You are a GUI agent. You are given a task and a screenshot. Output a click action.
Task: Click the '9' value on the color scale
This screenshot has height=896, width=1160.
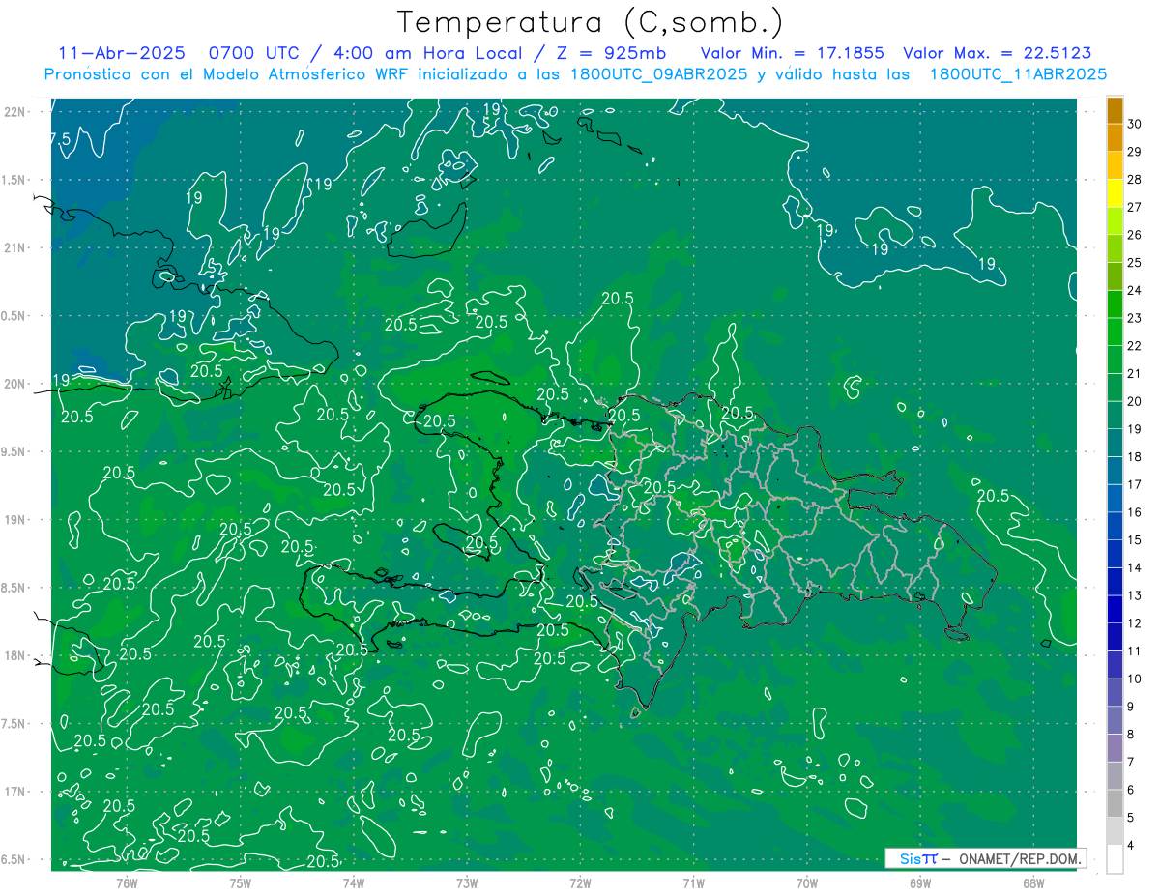coord(1131,707)
